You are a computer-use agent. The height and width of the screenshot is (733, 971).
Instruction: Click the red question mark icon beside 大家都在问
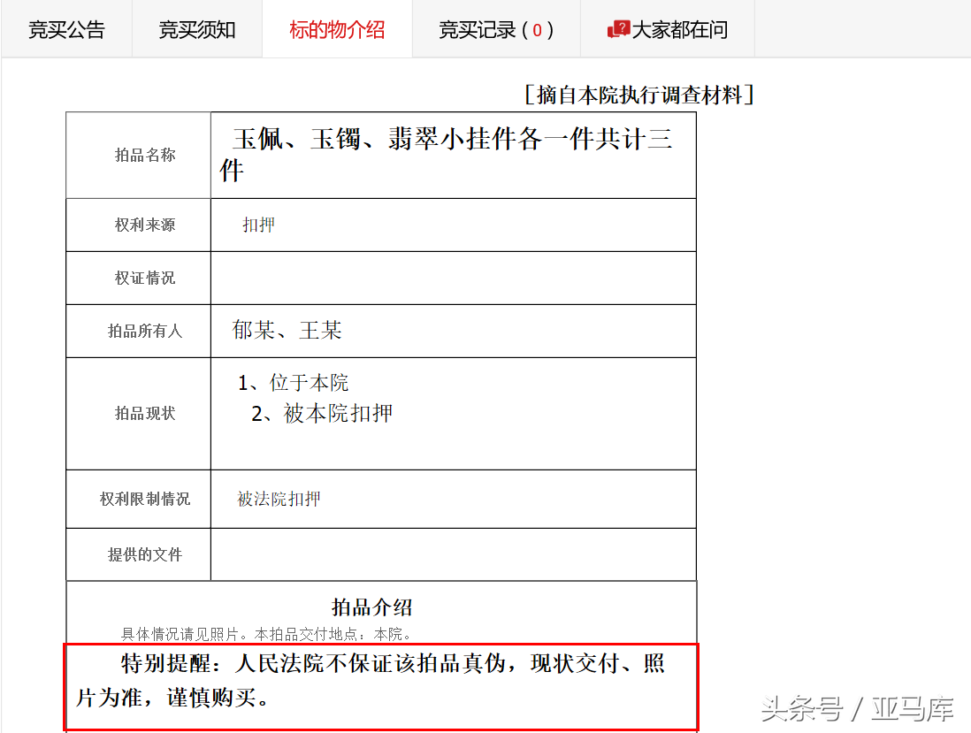621,29
